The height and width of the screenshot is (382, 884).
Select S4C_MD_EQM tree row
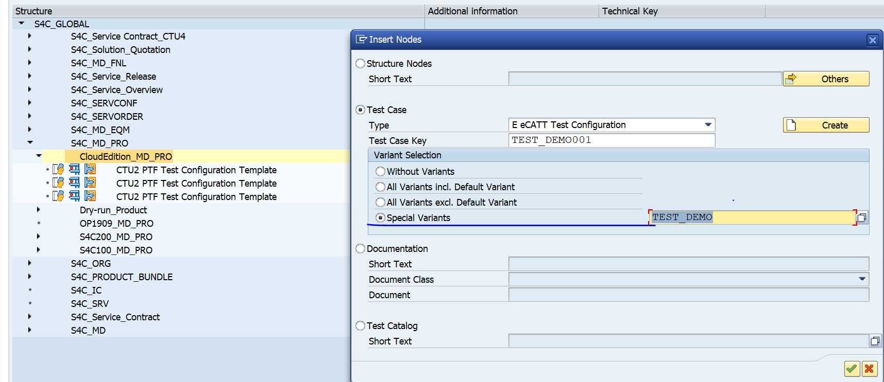click(x=100, y=130)
